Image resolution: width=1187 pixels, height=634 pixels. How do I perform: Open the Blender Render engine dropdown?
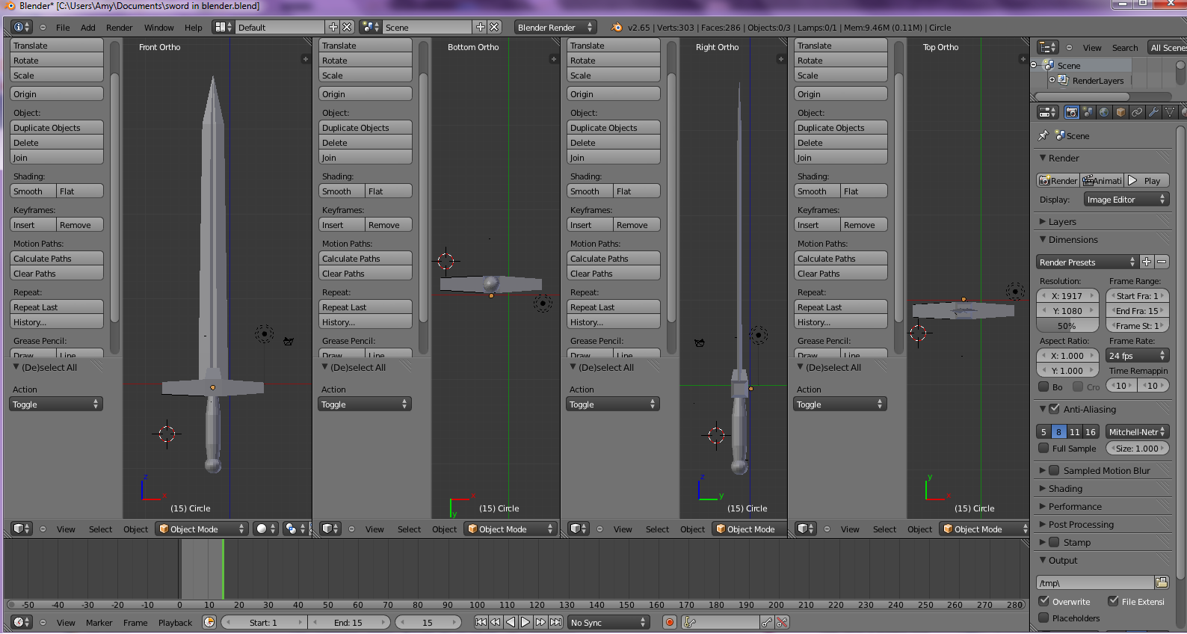tap(555, 27)
